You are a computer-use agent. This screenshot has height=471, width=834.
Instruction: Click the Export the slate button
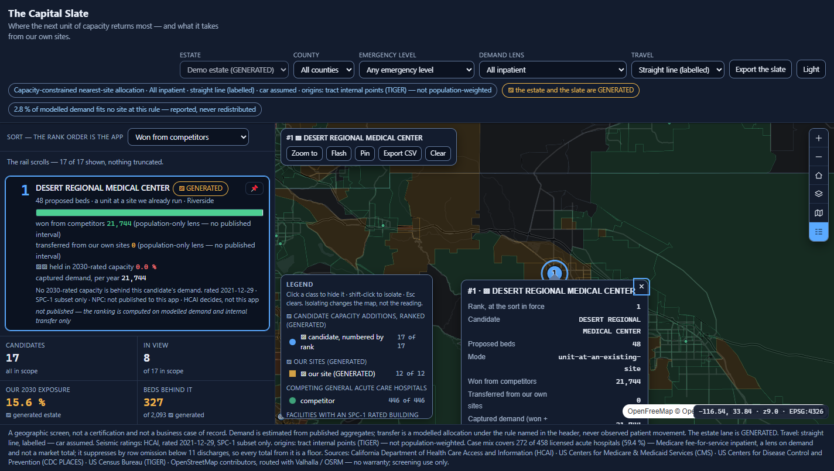tap(760, 69)
